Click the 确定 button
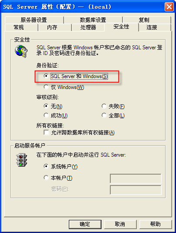Viewport: 176px width, 233px height. click(x=85, y=224)
